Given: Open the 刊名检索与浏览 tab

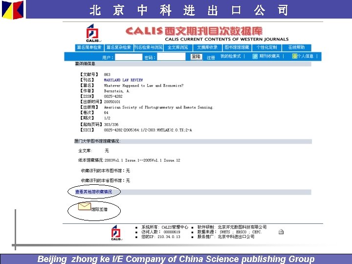Looking at the screenshot, I should click(x=148, y=47).
